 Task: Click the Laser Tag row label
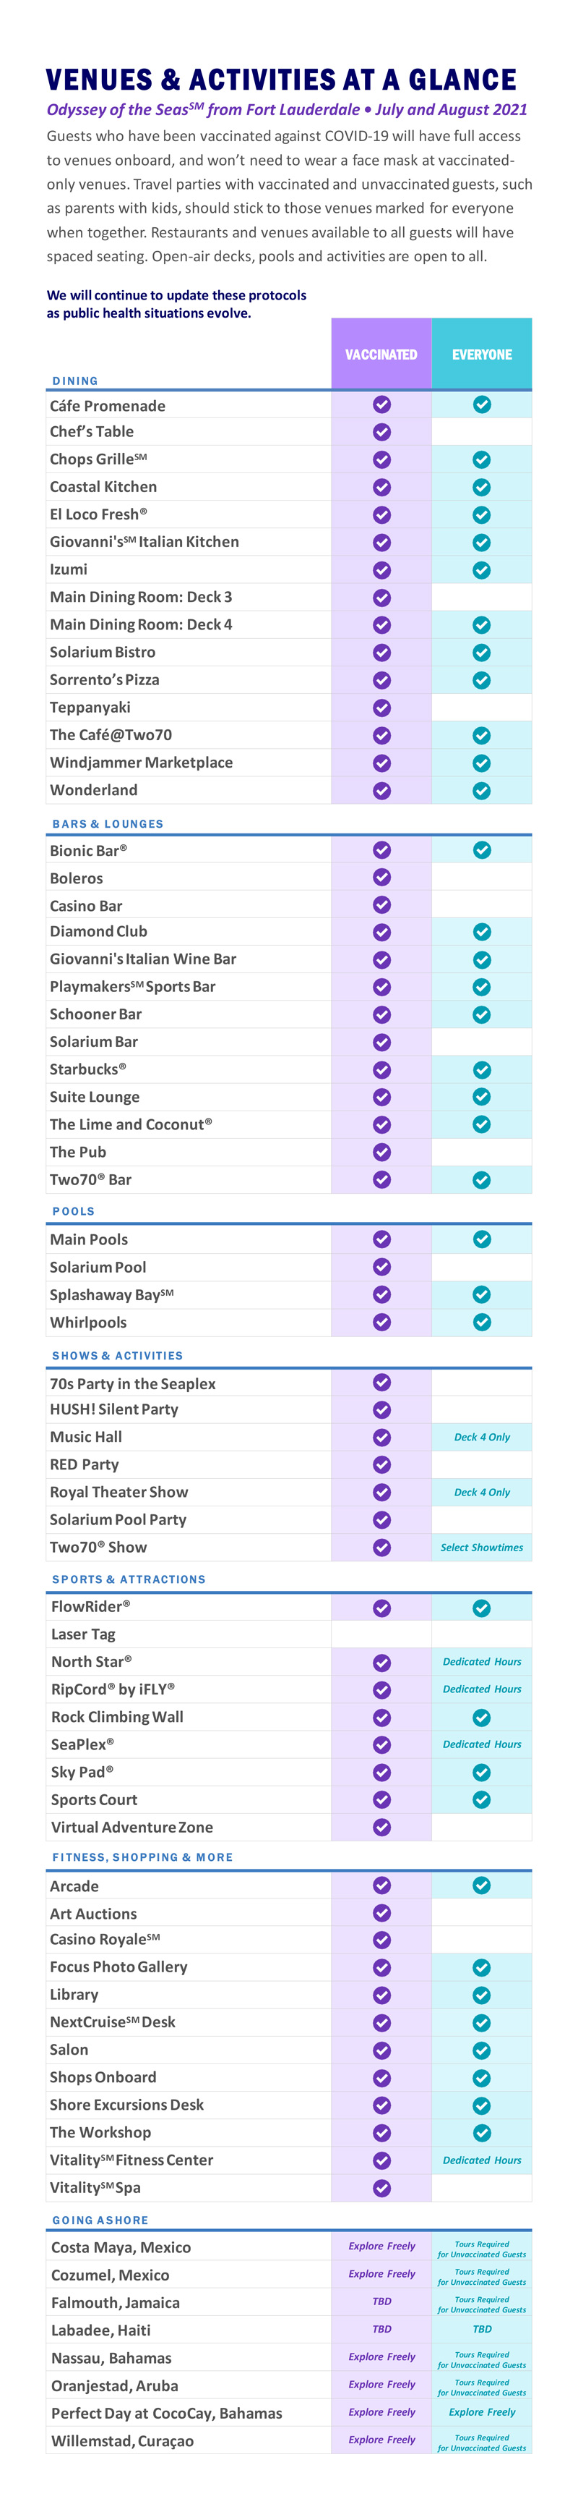point(83,1634)
